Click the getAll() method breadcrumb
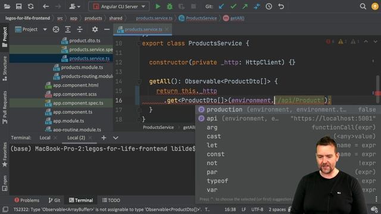This screenshot has width=381, height=214. point(234,18)
